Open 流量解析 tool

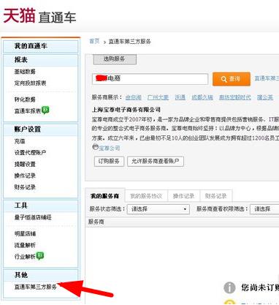coord(25,245)
